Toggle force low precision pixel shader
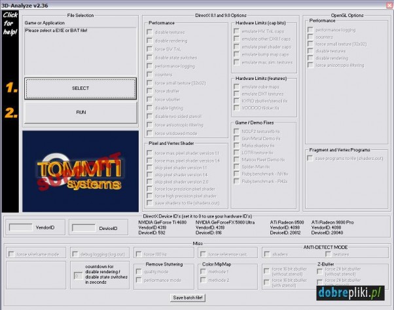Image resolution: width=394 pixels, height=310 pixels. pyautogui.click(x=149, y=189)
